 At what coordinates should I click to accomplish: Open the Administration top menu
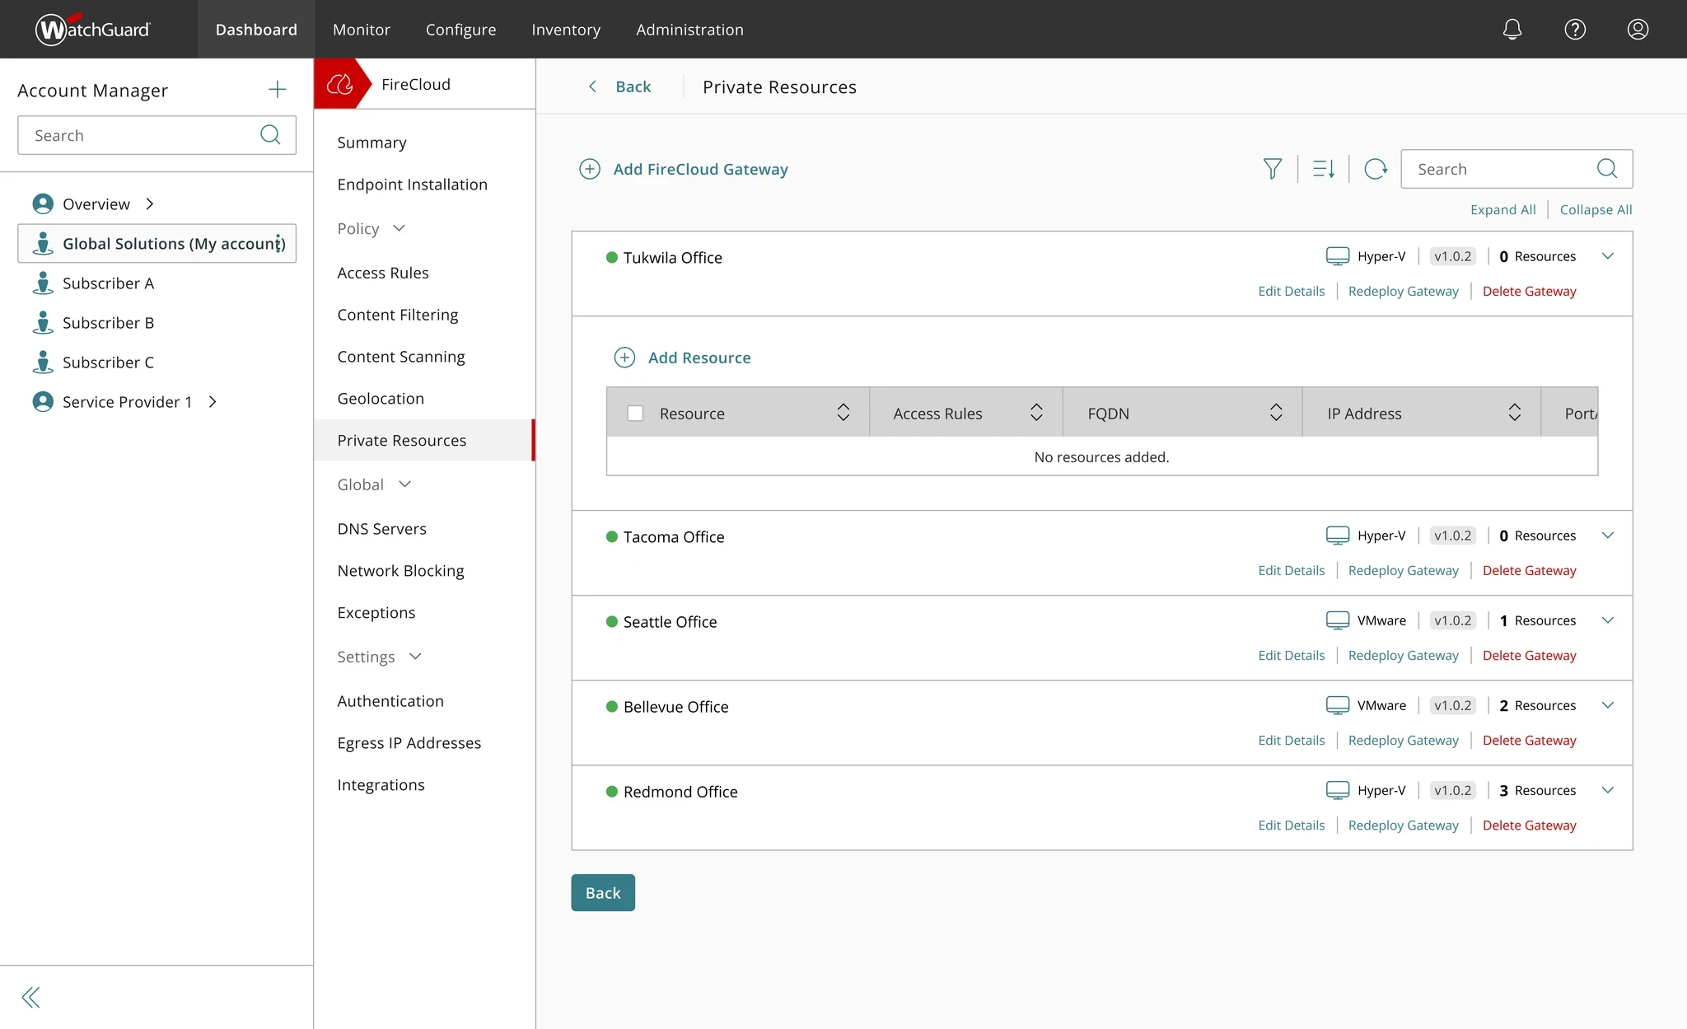pyautogui.click(x=689, y=30)
